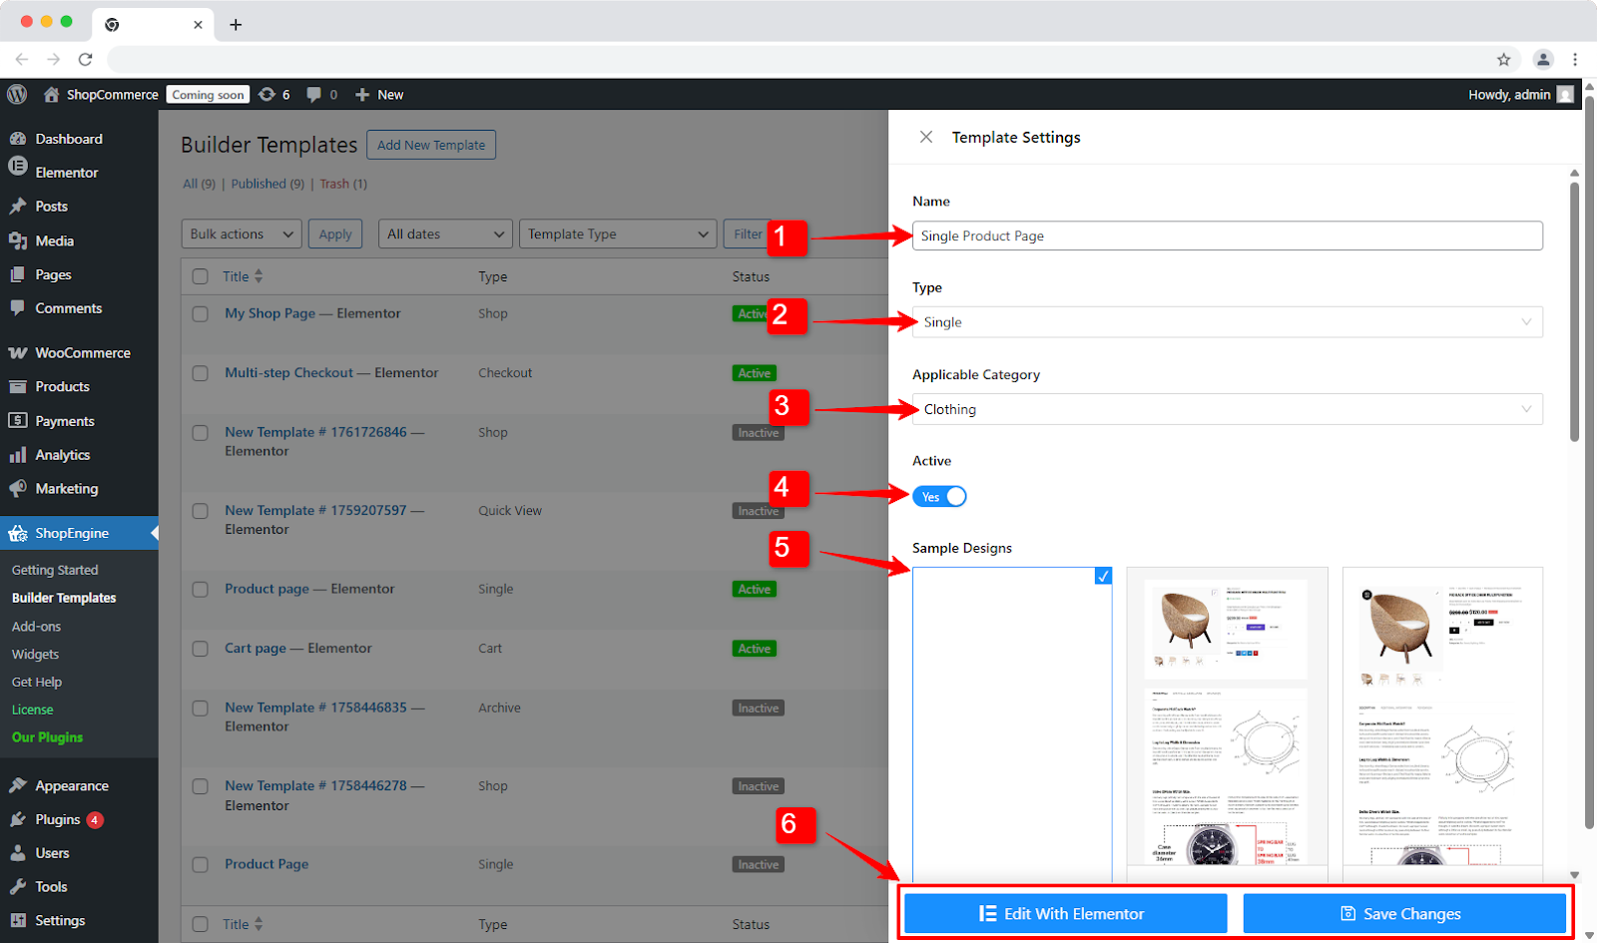Open WooCommerce via its sidebar icon

(18, 353)
